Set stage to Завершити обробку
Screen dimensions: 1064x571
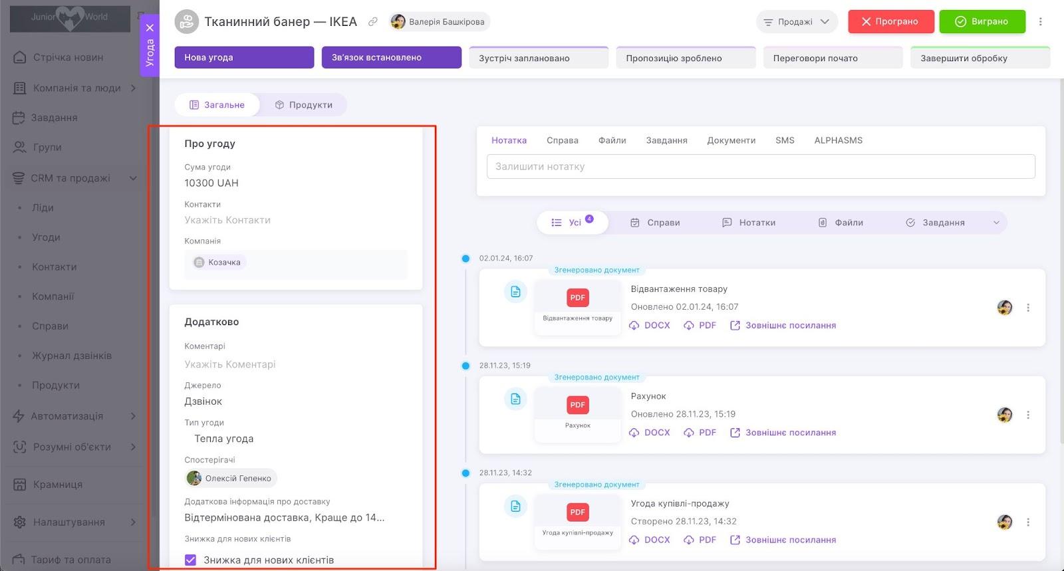point(980,58)
